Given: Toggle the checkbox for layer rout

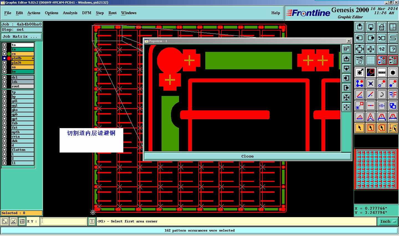Looking at the screenshot, I should (4, 86).
